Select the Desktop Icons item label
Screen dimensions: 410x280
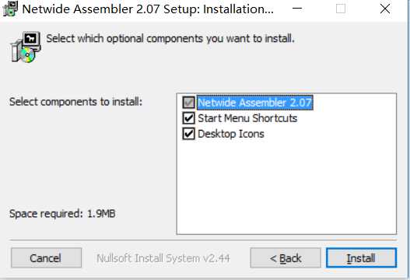(231, 134)
